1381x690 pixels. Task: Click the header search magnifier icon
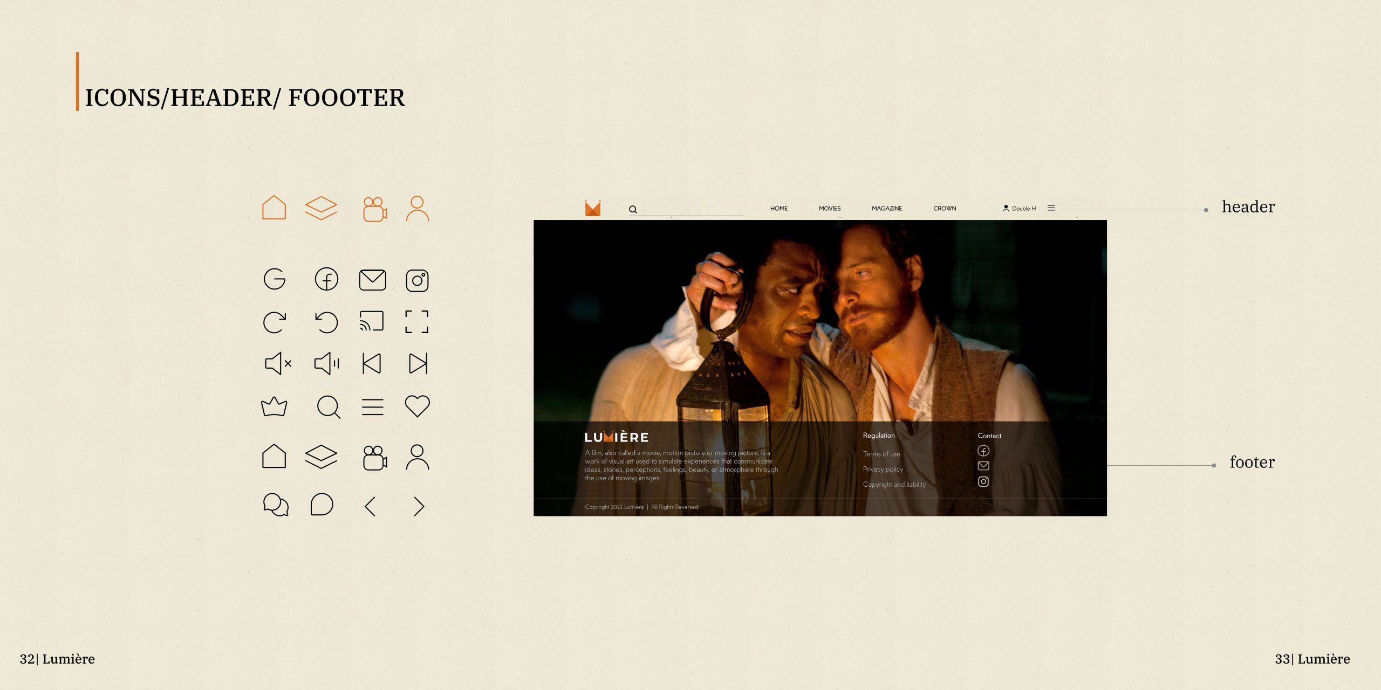pos(633,210)
